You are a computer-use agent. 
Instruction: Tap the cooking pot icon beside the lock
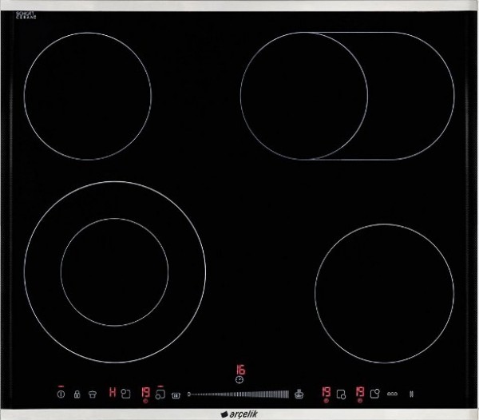click(x=93, y=394)
